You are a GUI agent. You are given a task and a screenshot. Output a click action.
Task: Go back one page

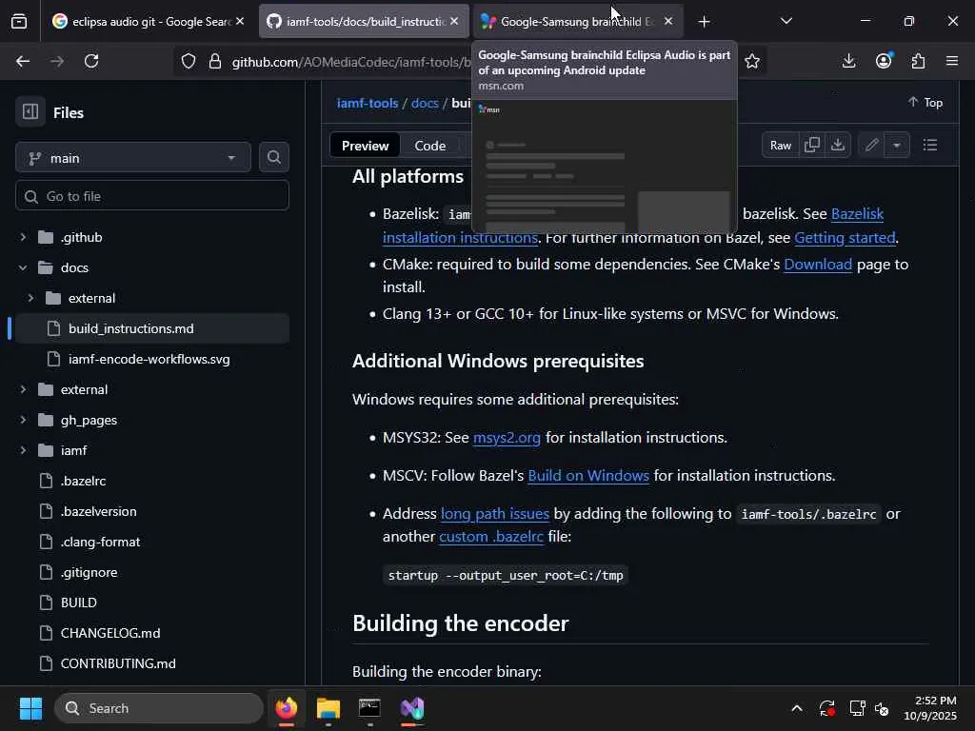[23, 61]
